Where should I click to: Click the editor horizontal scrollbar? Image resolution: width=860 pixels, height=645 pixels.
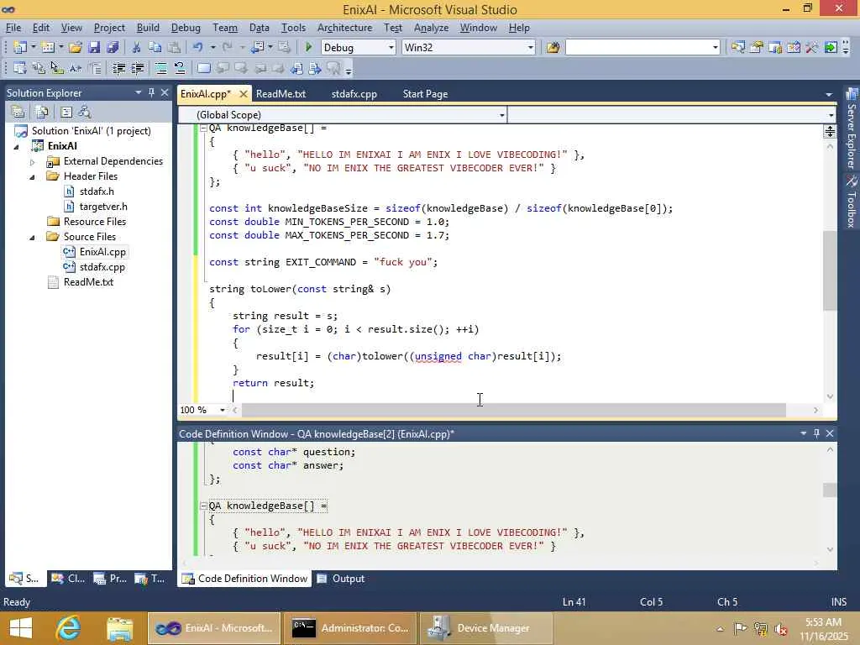point(514,410)
